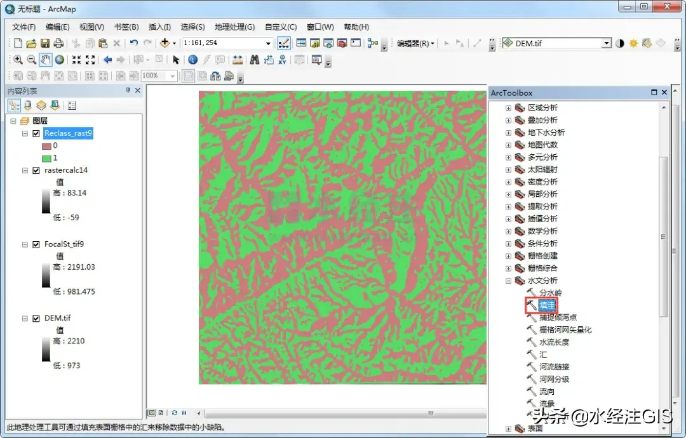Image resolution: width=686 pixels, height=438 pixels.
Task: Click the green color swatch for value 1
Action: (46, 157)
